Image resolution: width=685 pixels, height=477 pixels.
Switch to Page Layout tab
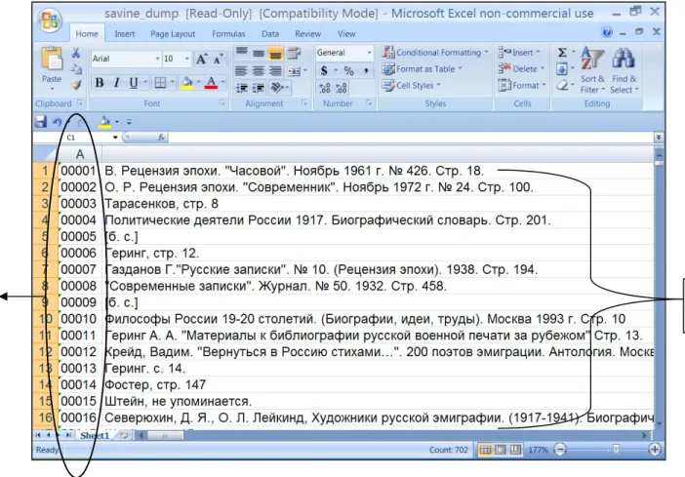point(173,33)
